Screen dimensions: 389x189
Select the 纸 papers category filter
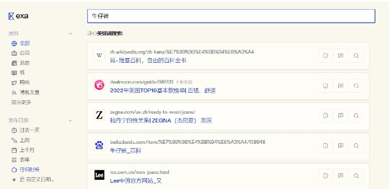click(x=18, y=73)
